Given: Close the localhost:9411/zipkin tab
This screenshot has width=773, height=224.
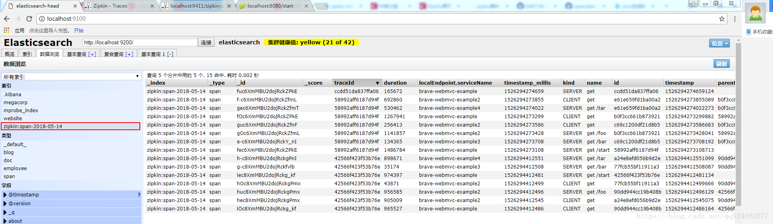Looking at the screenshot, I should [229, 6].
